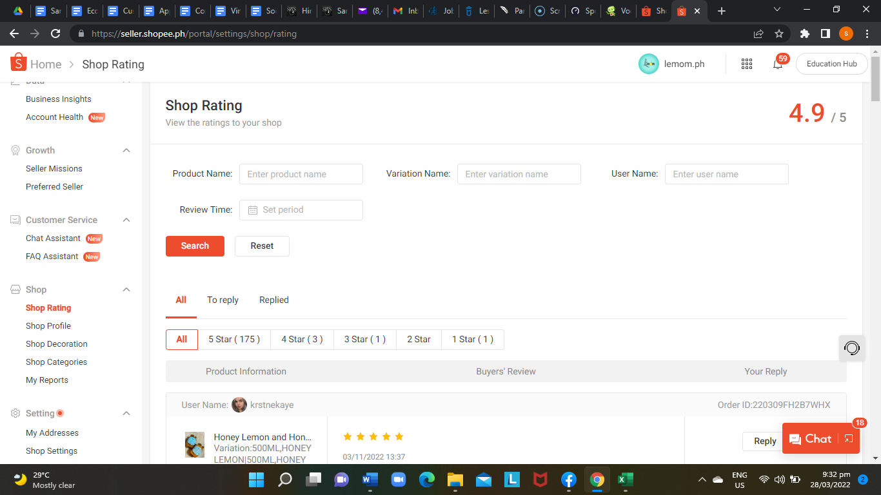Click the calendar icon in Review Time

click(253, 210)
